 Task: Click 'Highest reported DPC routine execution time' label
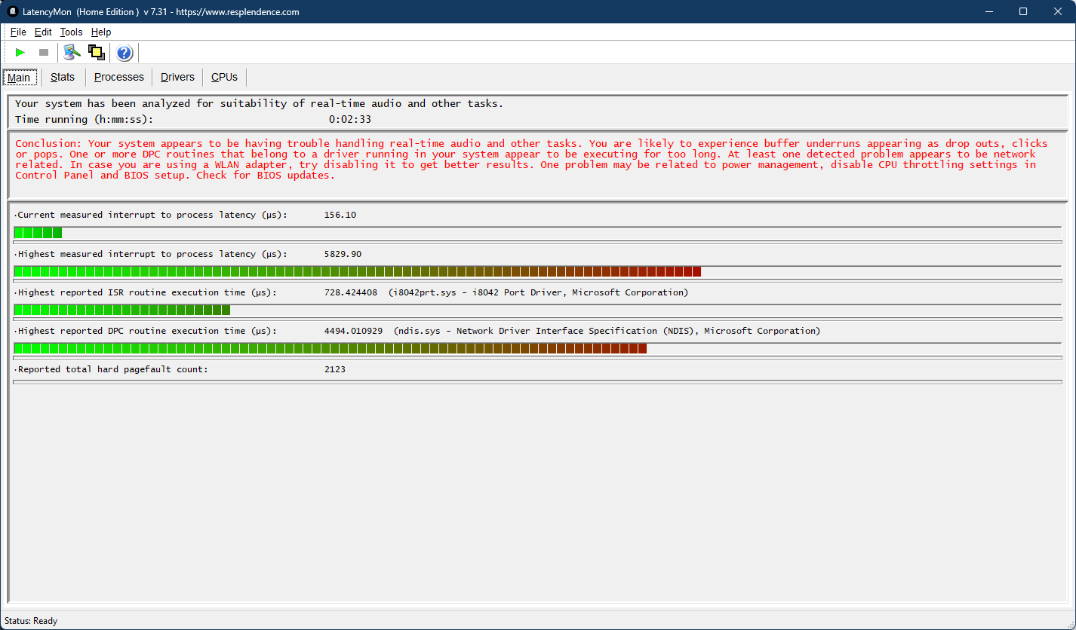click(145, 331)
